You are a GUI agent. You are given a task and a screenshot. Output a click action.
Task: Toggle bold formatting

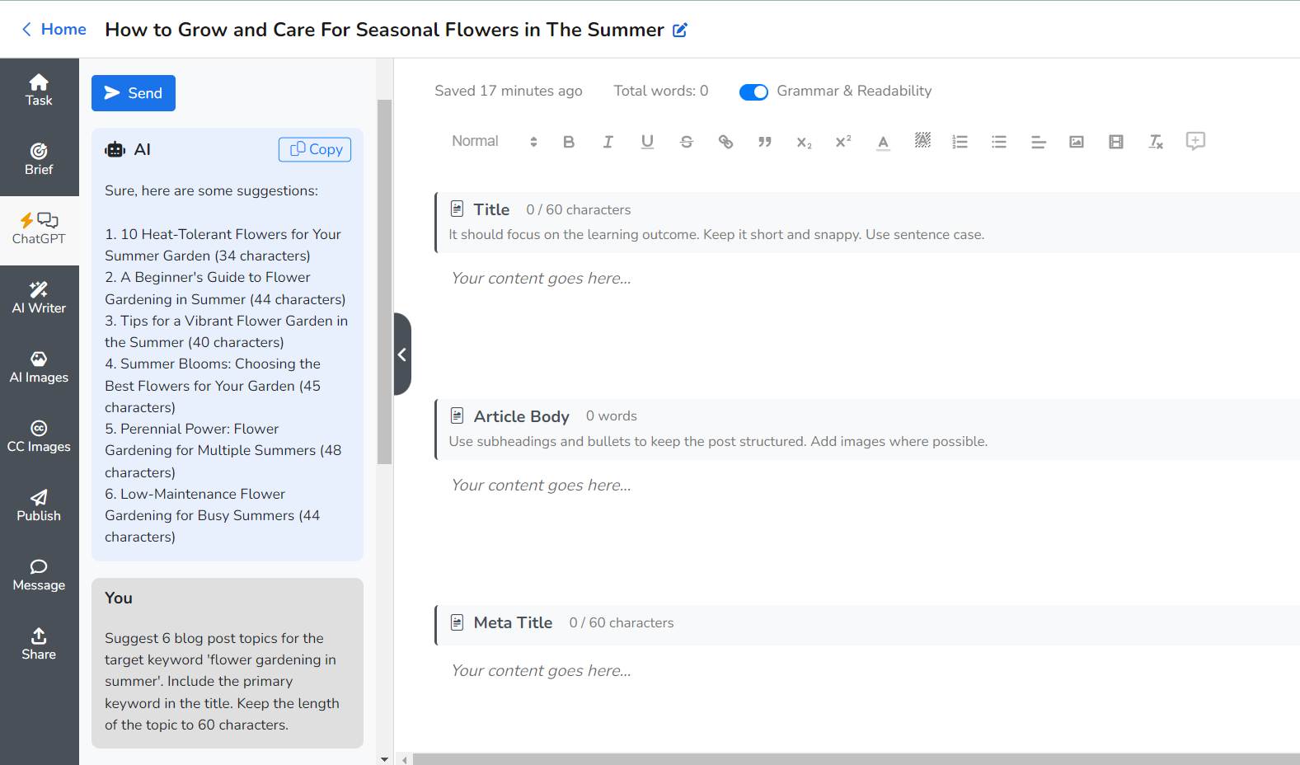[568, 141]
